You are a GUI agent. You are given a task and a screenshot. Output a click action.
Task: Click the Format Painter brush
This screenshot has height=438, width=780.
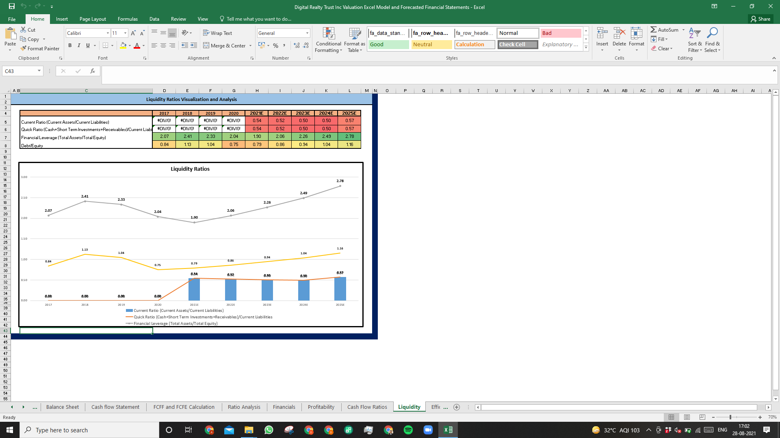coord(23,48)
